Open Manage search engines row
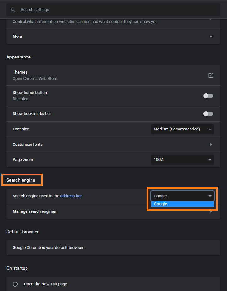The image size is (227, 291). tap(113, 211)
